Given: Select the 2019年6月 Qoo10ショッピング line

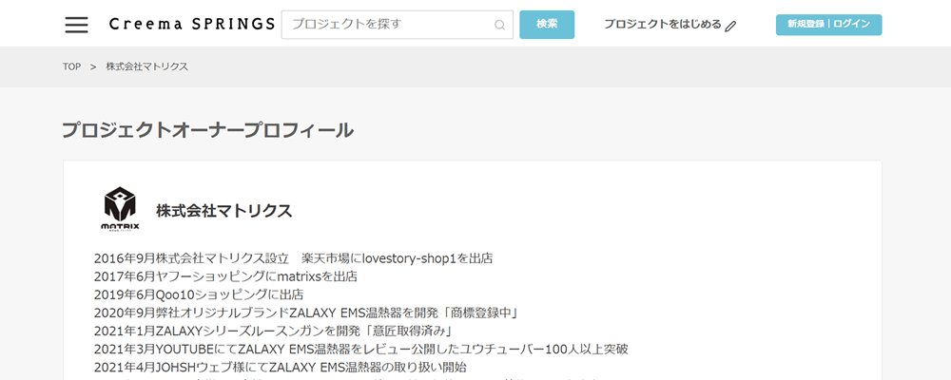Looking at the screenshot, I should click(199, 295).
